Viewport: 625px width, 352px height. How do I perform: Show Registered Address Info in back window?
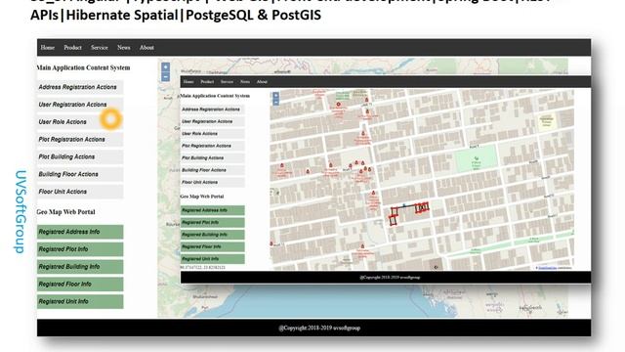80,232
